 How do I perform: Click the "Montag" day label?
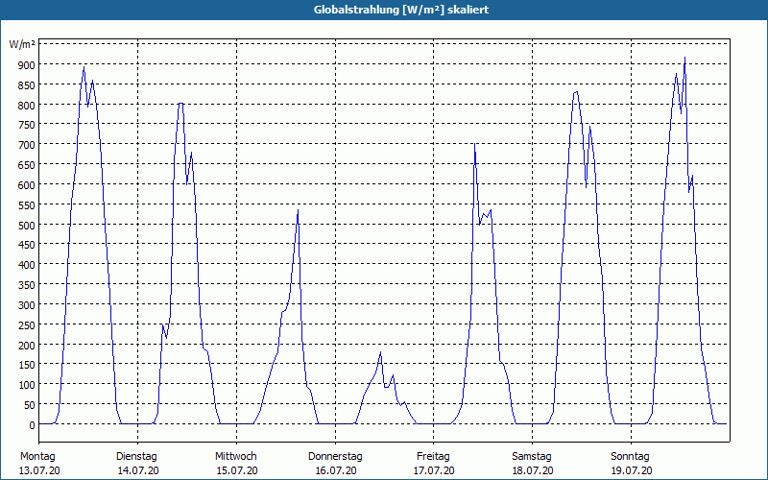[x=37, y=457]
